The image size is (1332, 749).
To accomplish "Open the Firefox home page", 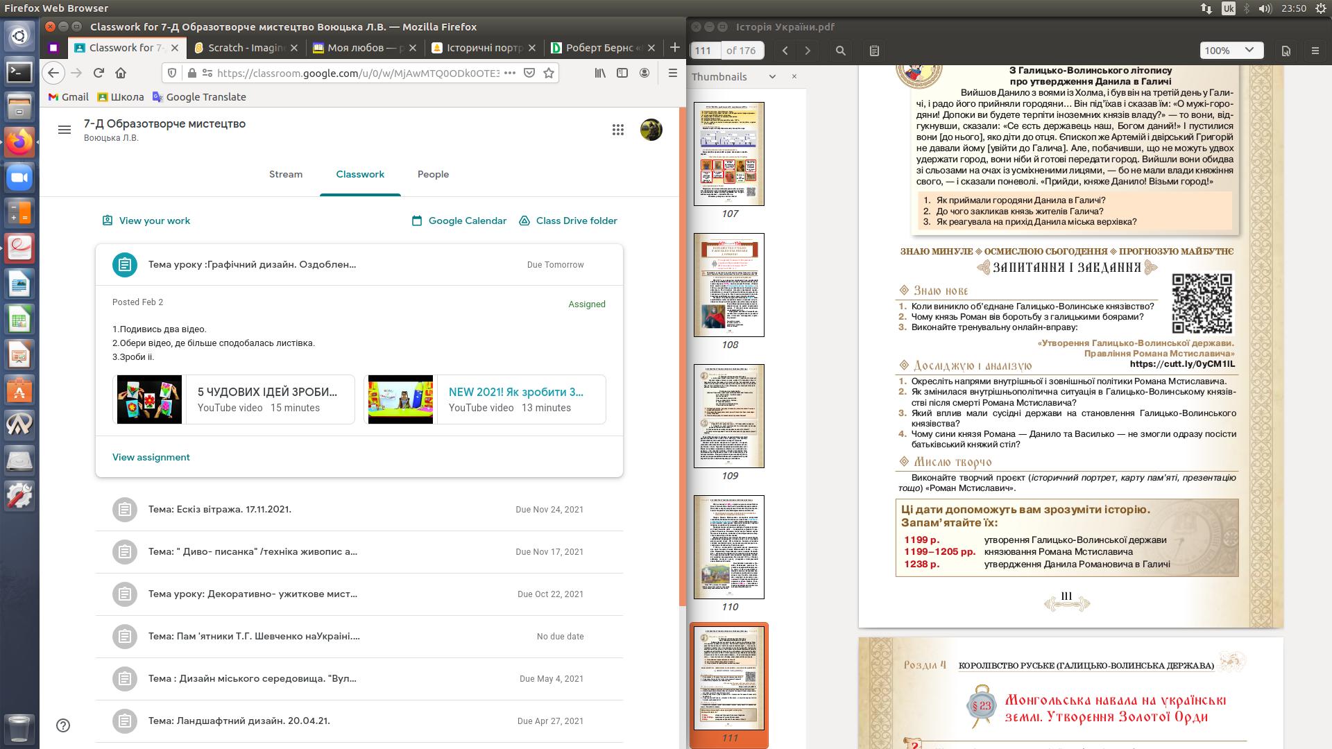I will coord(121,73).
